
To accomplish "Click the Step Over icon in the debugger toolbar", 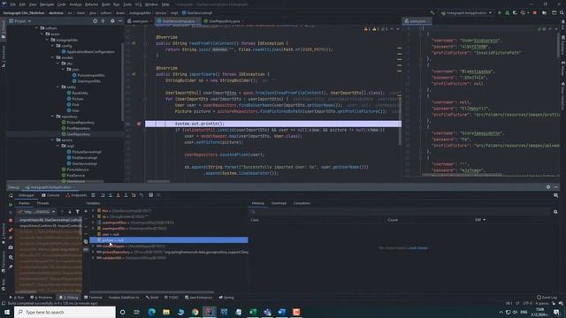I will pyautogui.click(x=103, y=195).
